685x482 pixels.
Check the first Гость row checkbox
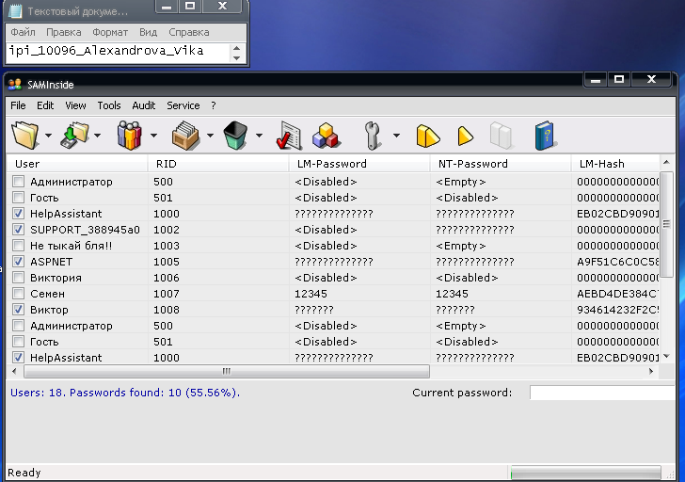click(19, 198)
